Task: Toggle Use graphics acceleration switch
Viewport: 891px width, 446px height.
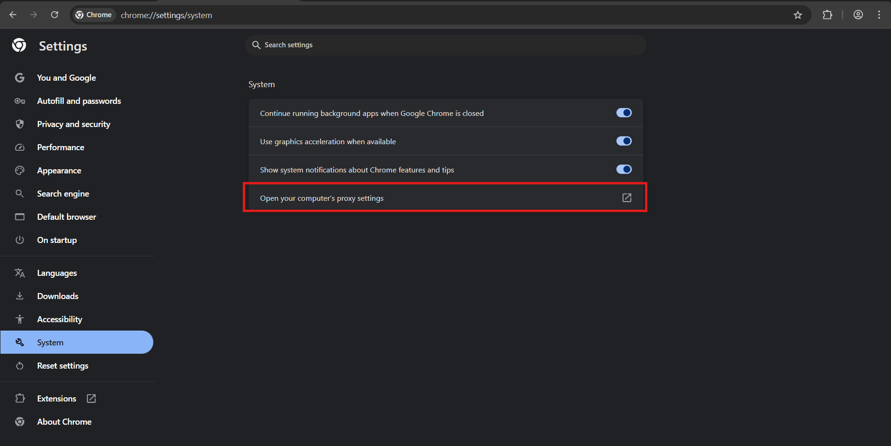Action: 624,141
